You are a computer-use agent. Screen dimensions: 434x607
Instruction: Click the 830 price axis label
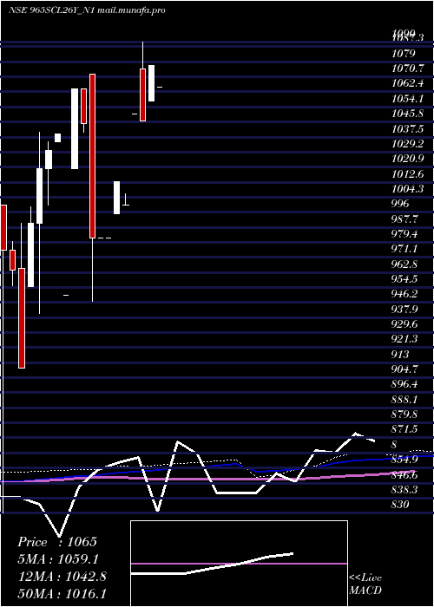pyautogui.click(x=400, y=505)
